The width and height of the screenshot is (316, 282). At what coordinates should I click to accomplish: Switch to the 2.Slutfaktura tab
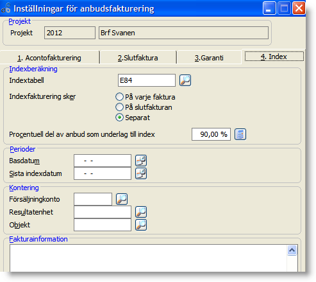[x=138, y=57]
